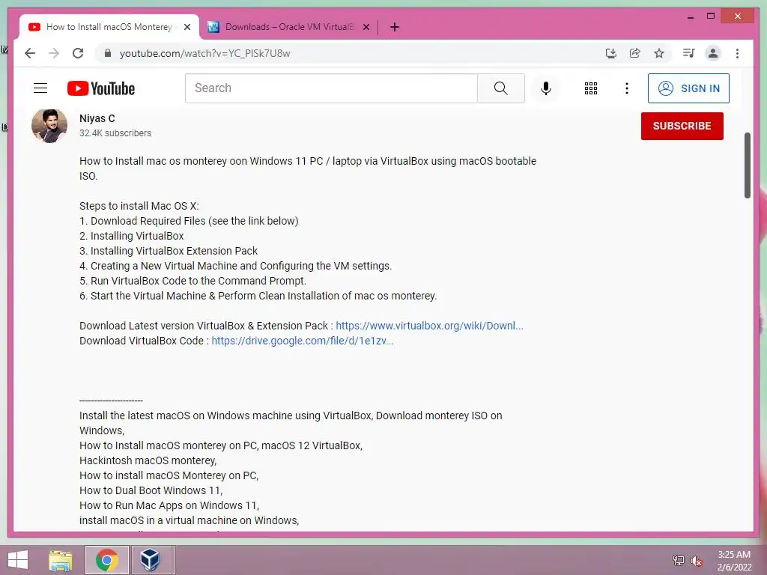Open the Niyas C channel name
This screenshot has height=575, width=767.
pyautogui.click(x=97, y=118)
